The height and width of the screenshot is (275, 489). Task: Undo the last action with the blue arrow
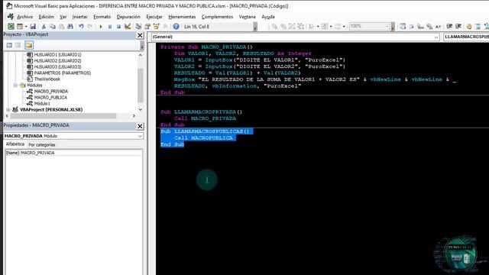tap(81, 27)
